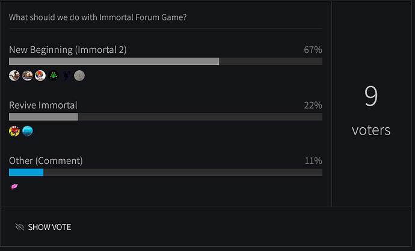Click the Revive Immortal gray result bar
415x251 pixels.
tap(43, 116)
